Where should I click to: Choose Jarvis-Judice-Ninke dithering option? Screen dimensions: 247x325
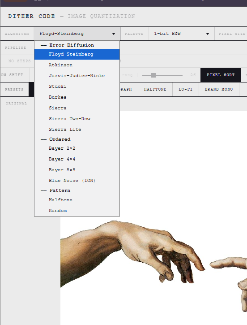[77, 76]
